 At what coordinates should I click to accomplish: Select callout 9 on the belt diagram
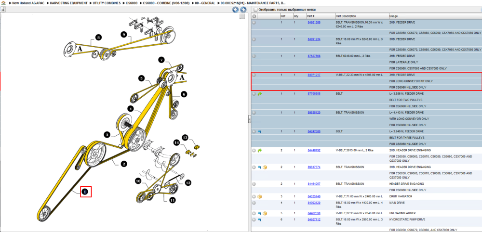[123, 35]
